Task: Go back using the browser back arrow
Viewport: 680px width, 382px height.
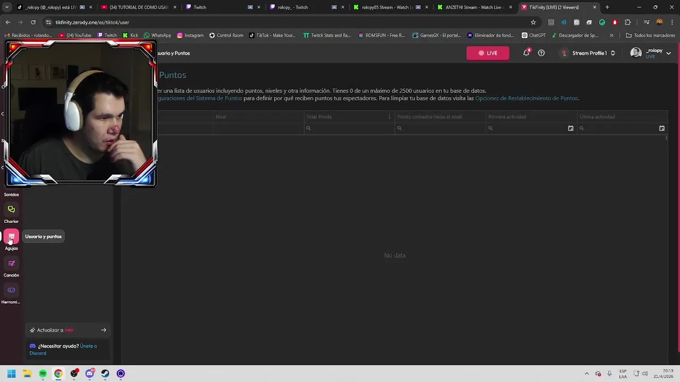Action: (7, 22)
